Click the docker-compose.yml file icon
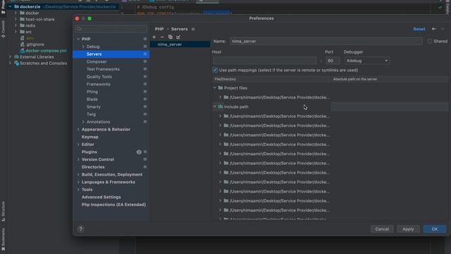Screen dimensions: 451x254 [x=22, y=51]
